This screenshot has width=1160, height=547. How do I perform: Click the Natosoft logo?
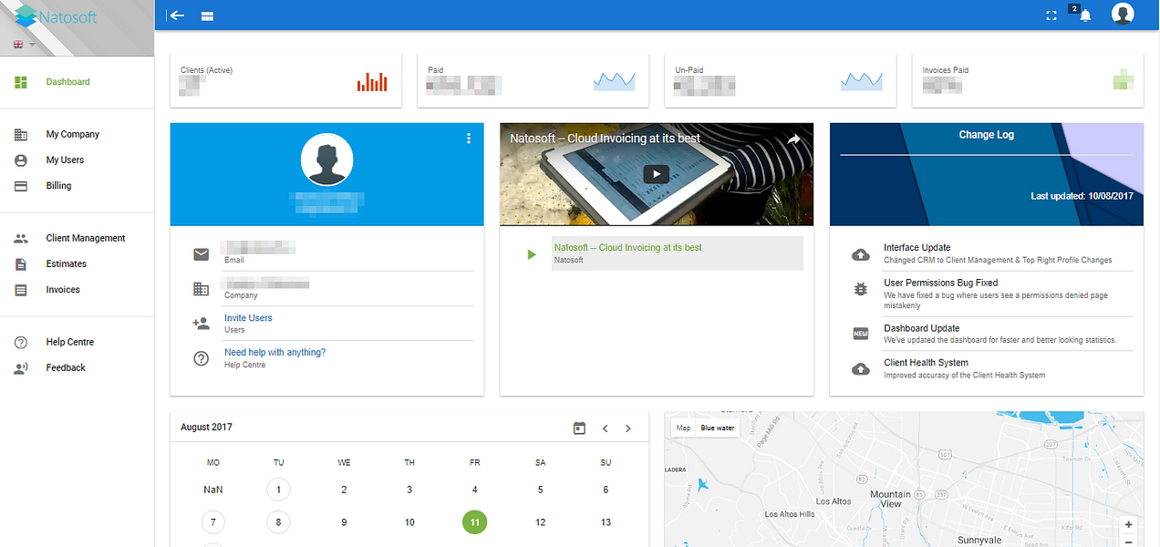[x=57, y=16]
